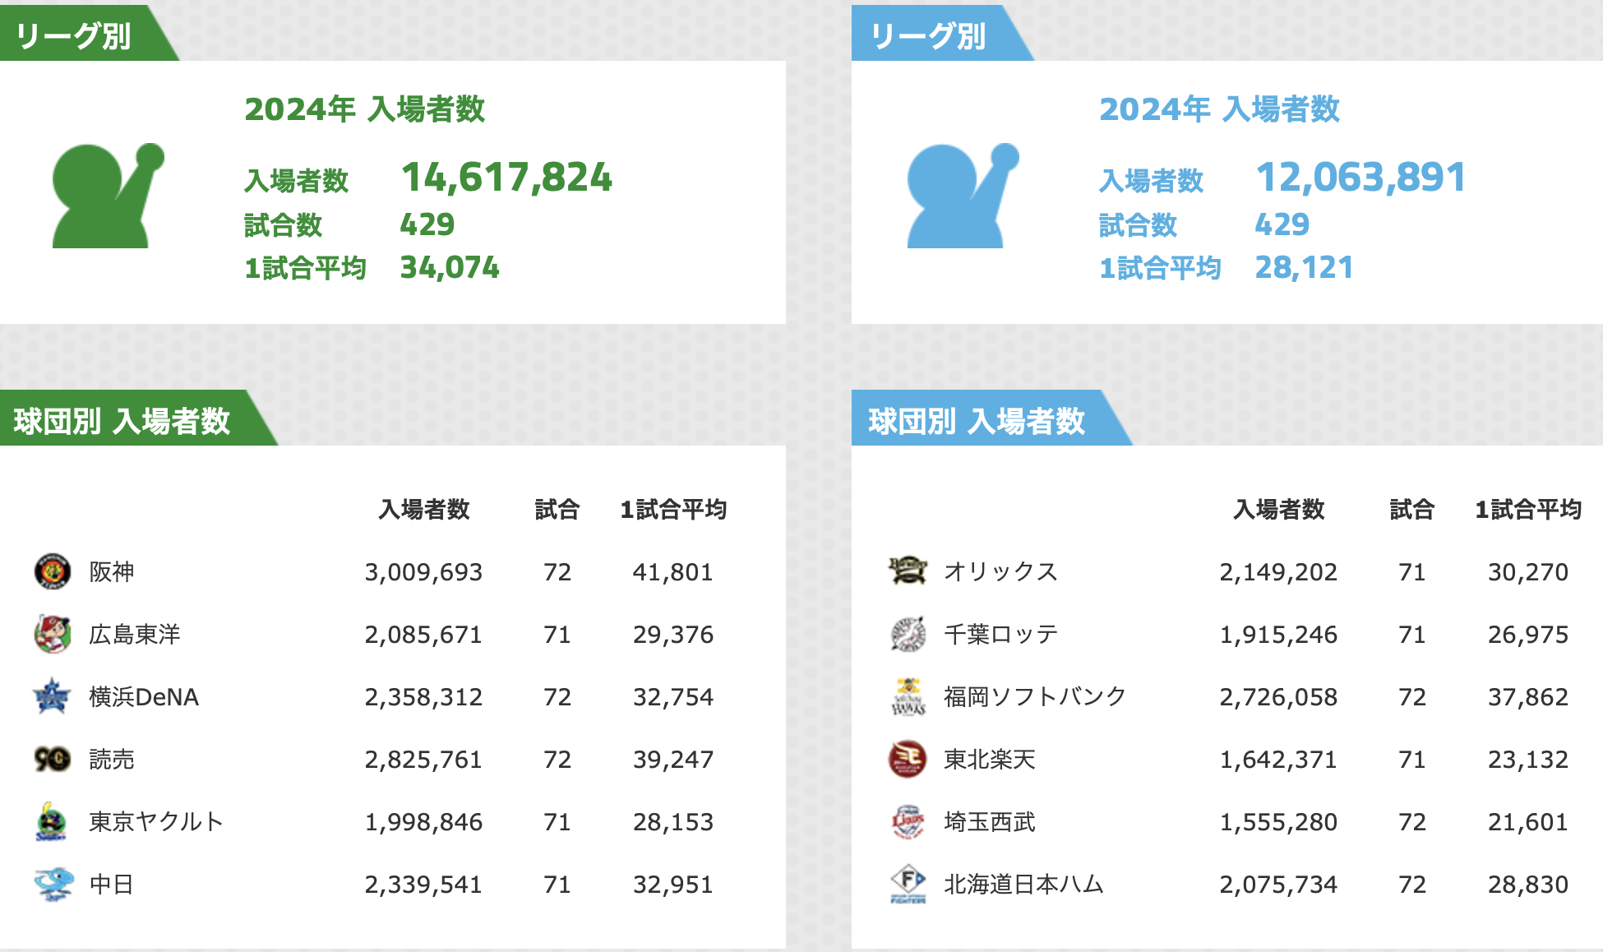Viewport: 1603px width, 952px height.
Task: Select the blue リーグ別 tab header
Action: [927, 35]
